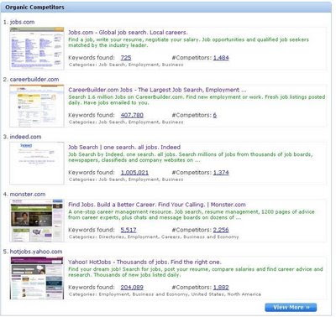Select the Organic Competitors panel header
336x317 pixels.
point(166,8)
